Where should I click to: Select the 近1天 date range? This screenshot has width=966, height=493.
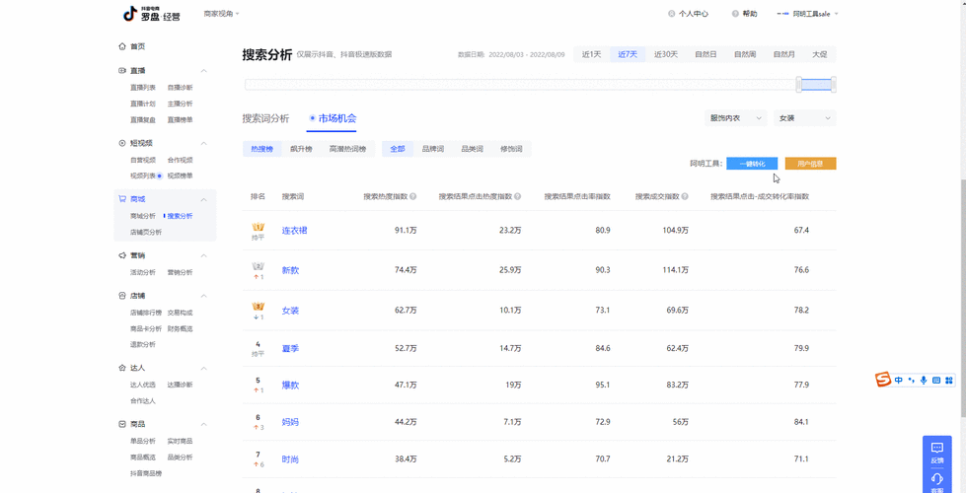click(x=591, y=54)
